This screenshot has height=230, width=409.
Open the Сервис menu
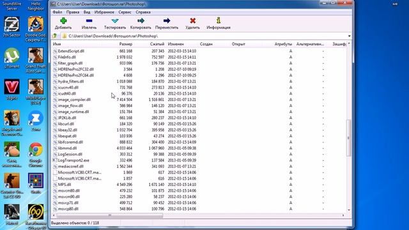[x=125, y=12]
